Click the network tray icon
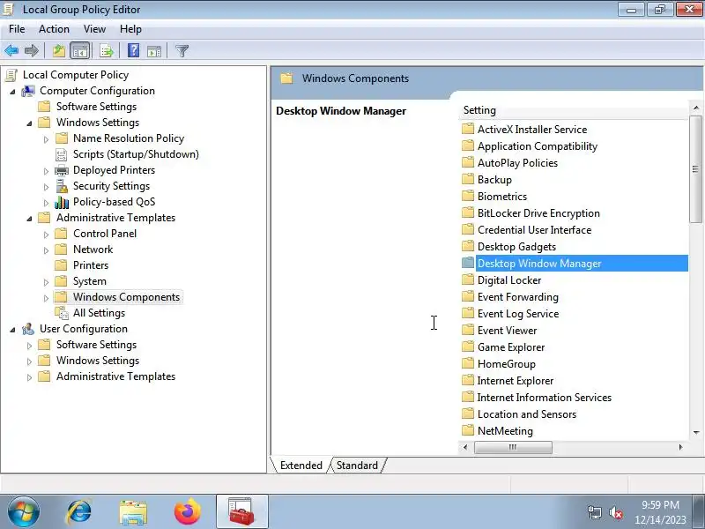 pos(594,512)
